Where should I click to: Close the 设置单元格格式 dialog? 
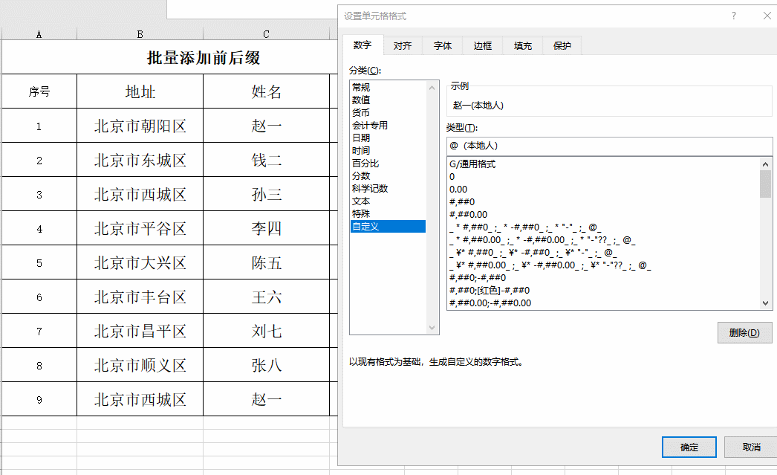click(x=767, y=16)
